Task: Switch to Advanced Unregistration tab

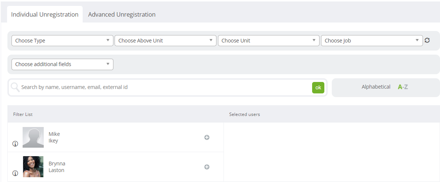Action: [x=122, y=14]
